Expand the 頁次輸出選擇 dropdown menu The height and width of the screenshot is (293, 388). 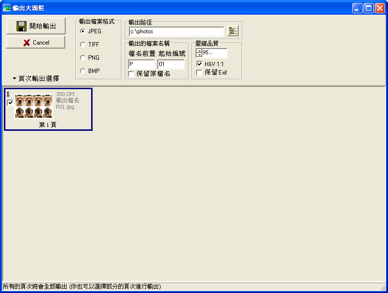[36, 78]
